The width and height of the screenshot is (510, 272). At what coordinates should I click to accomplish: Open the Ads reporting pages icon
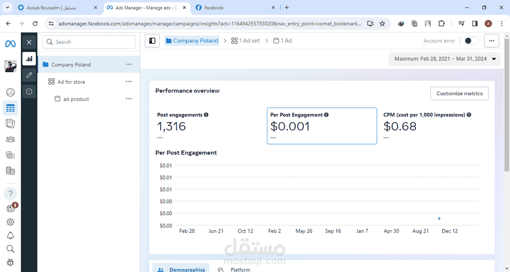click(x=10, y=124)
